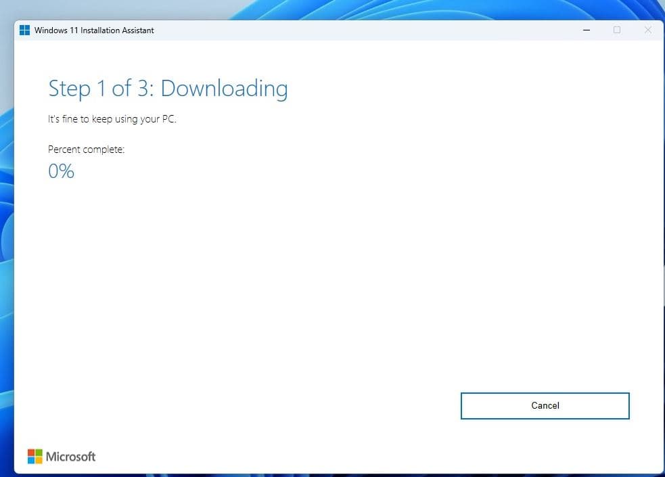Click the 0% progress value

(x=61, y=171)
